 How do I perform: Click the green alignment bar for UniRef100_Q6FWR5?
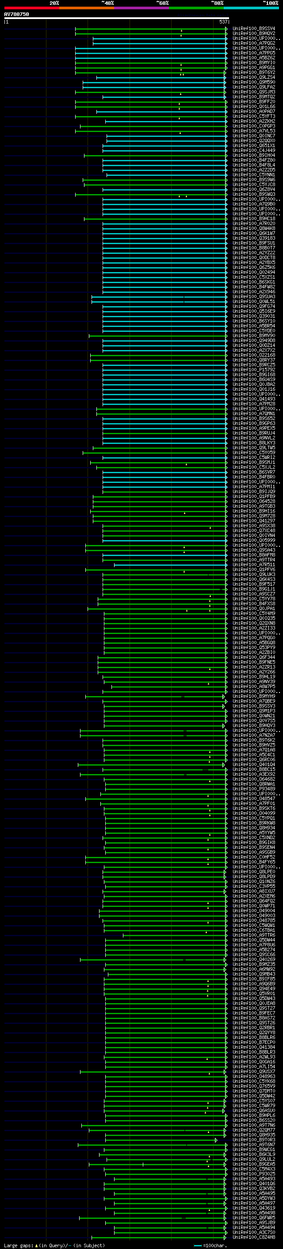pyautogui.click(x=153, y=1218)
